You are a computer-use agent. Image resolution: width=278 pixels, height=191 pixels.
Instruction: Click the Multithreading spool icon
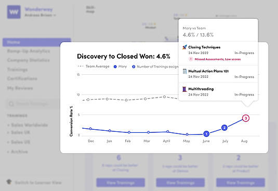(x=184, y=89)
